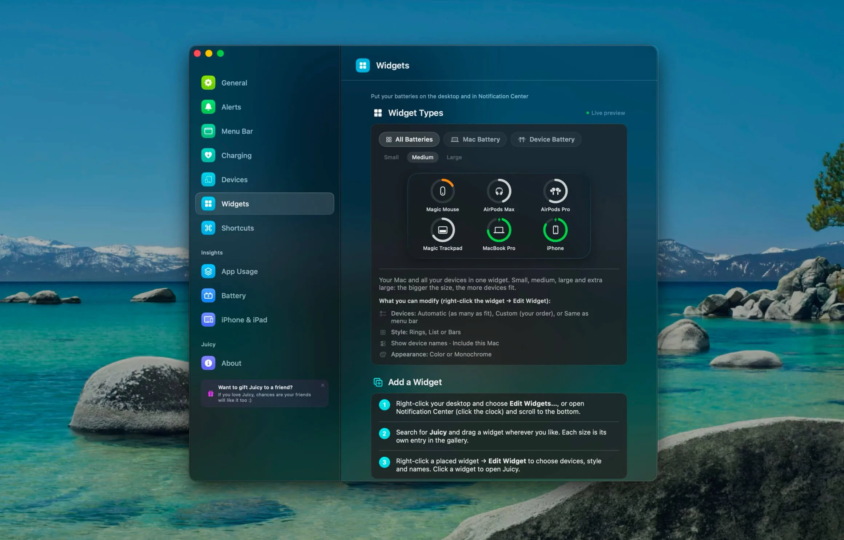Click the Alerts bell icon

tap(208, 107)
